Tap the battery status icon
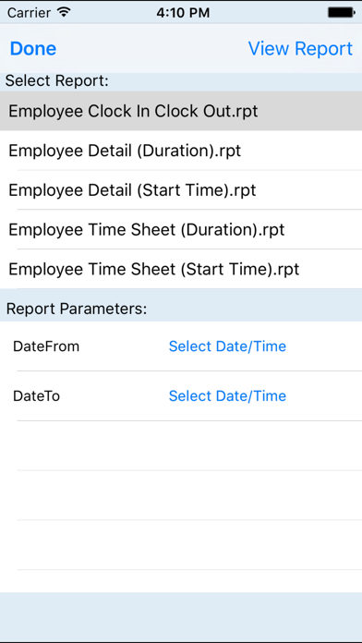The width and height of the screenshot is (362, 643). 341,12
